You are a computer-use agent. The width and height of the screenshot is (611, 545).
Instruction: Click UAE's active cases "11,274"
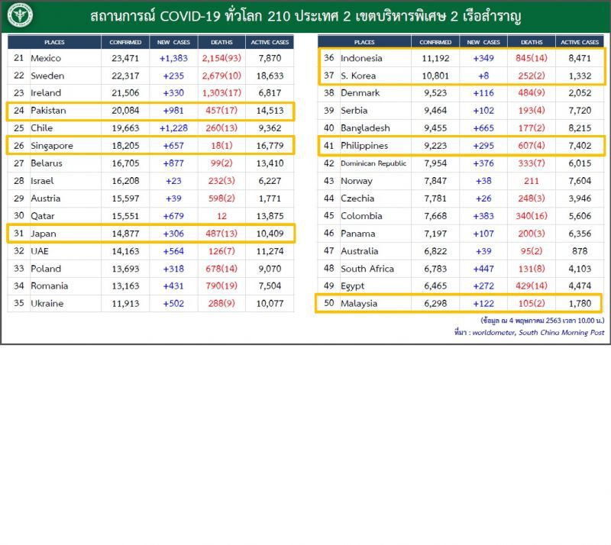270,251
